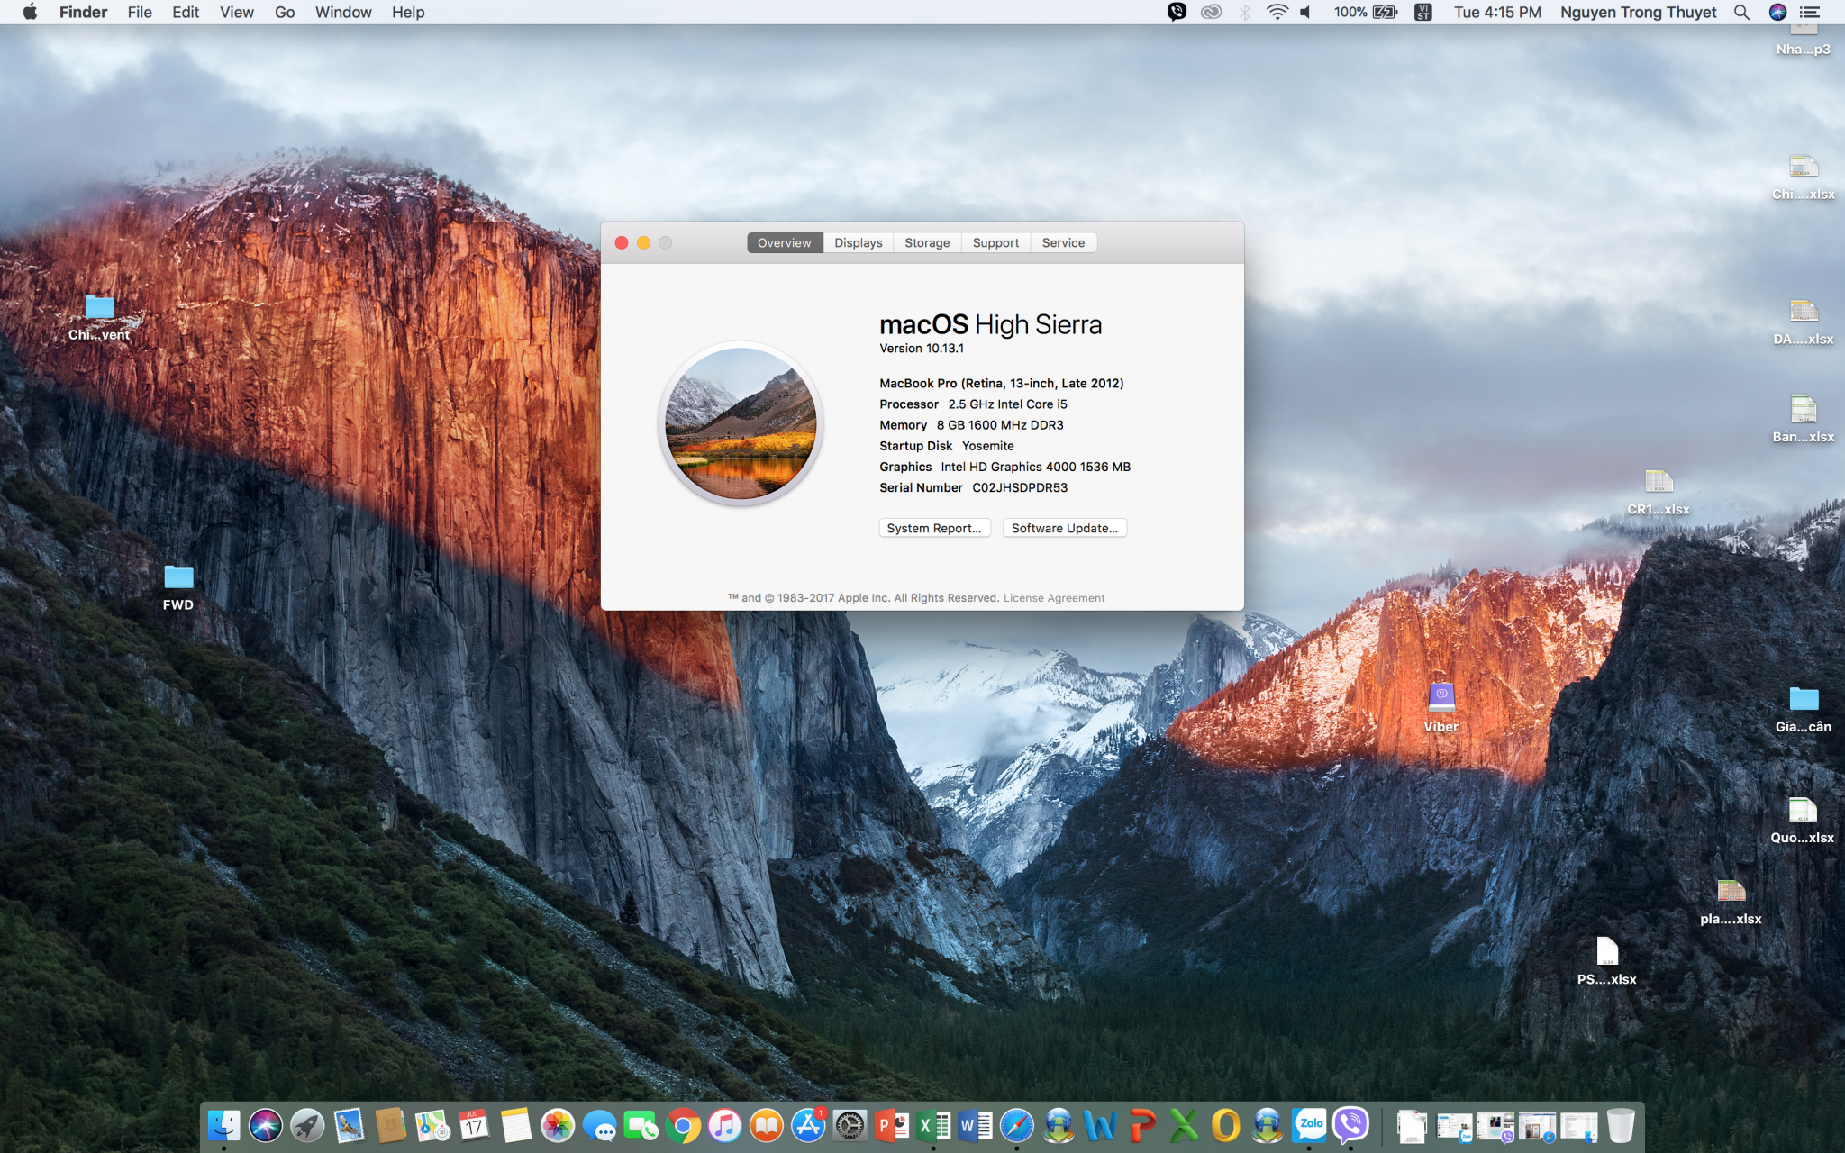Switch to the Displays tab
Screen dimensions: 1845x1153
pos(858,243)
